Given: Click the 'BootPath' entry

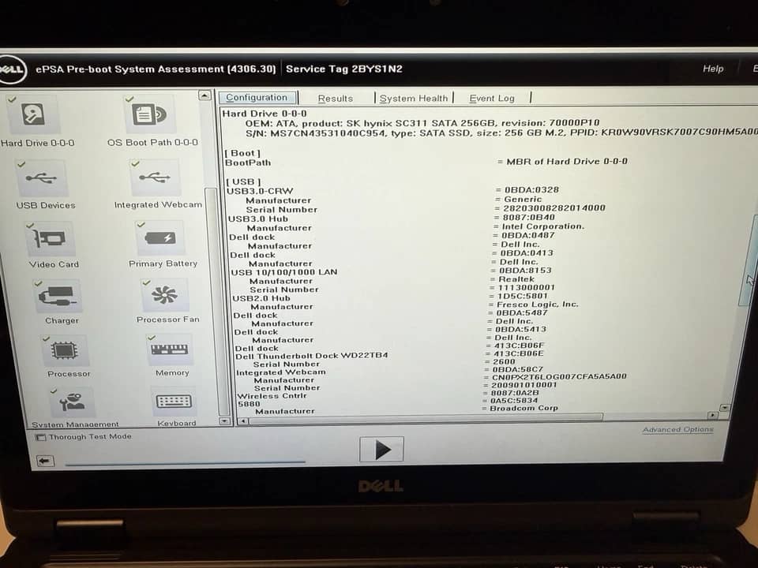Looking at the screenshot, I should tap(248, 163).
